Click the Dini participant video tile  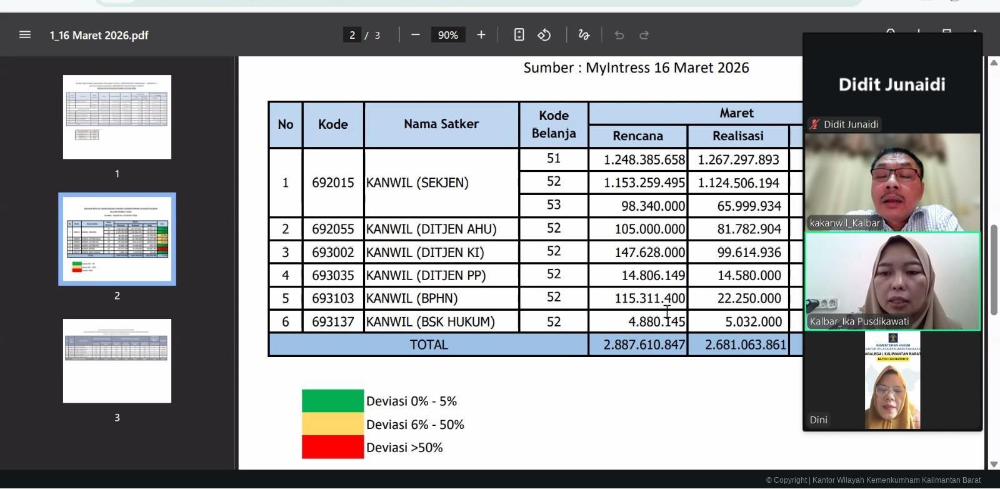pos(892,380)
